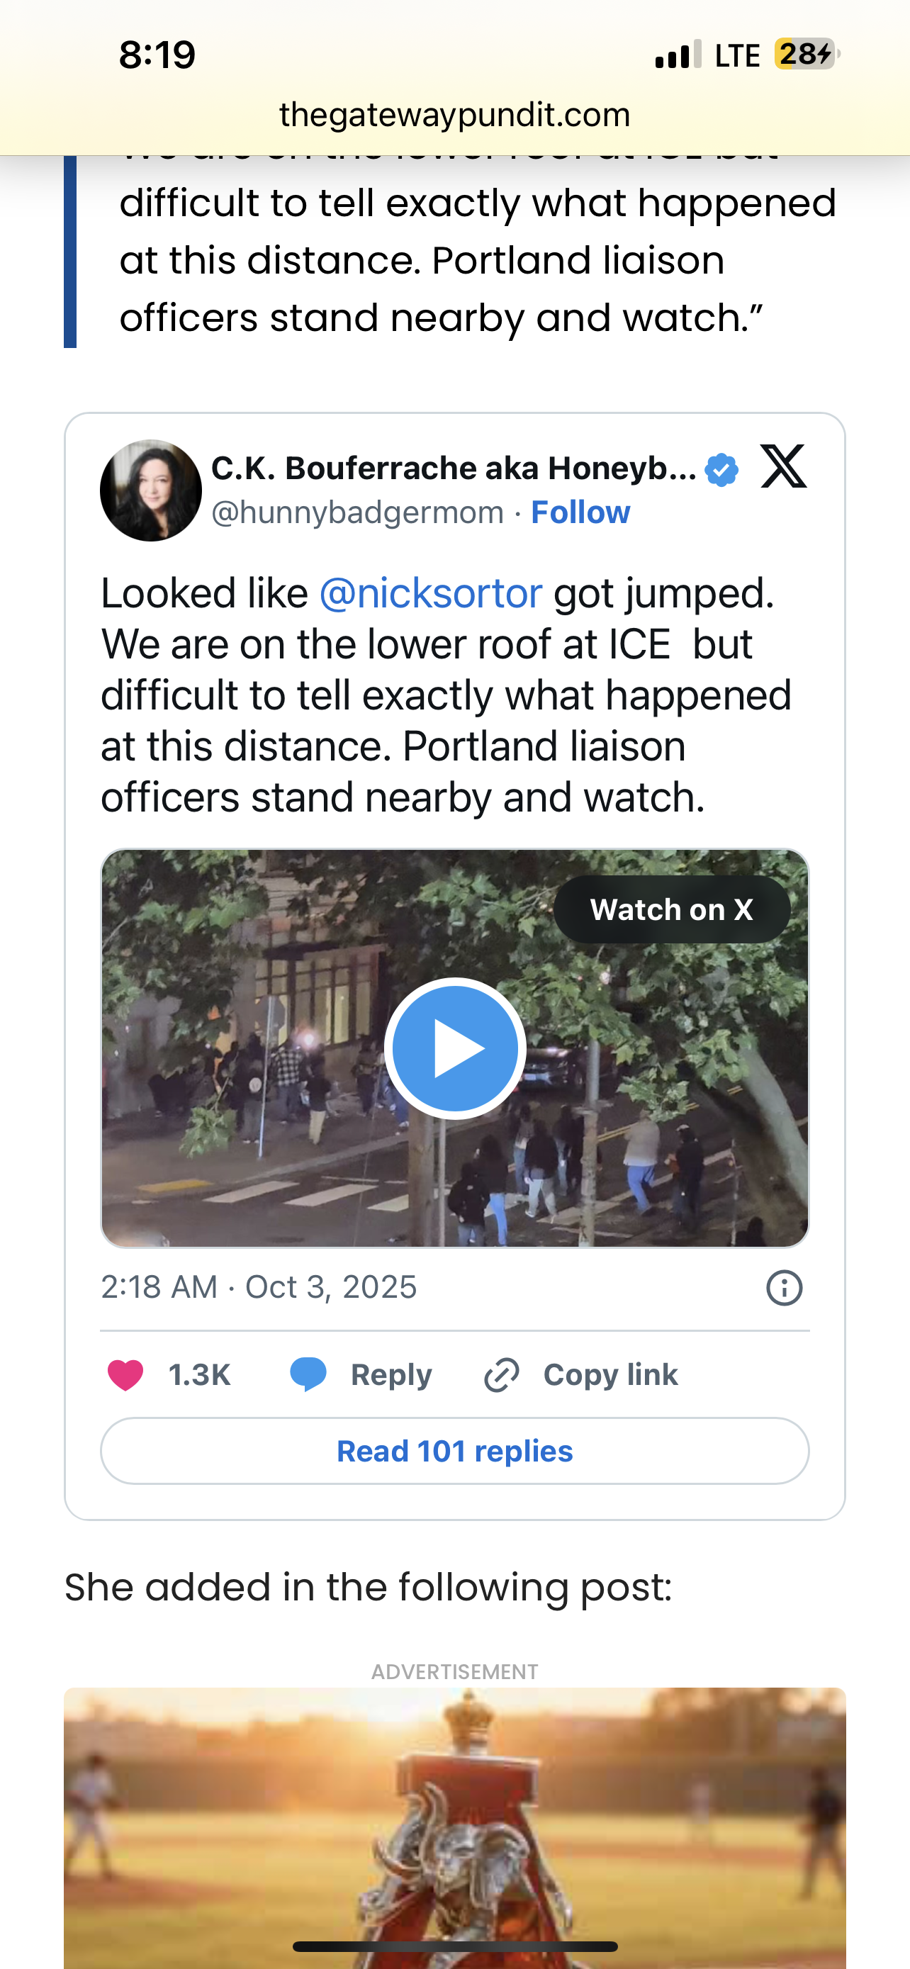This screenshot has height=1969, width=910.
Task: Tap thegatewaypundit.com address bar
Action: click(x=454, y=115)
